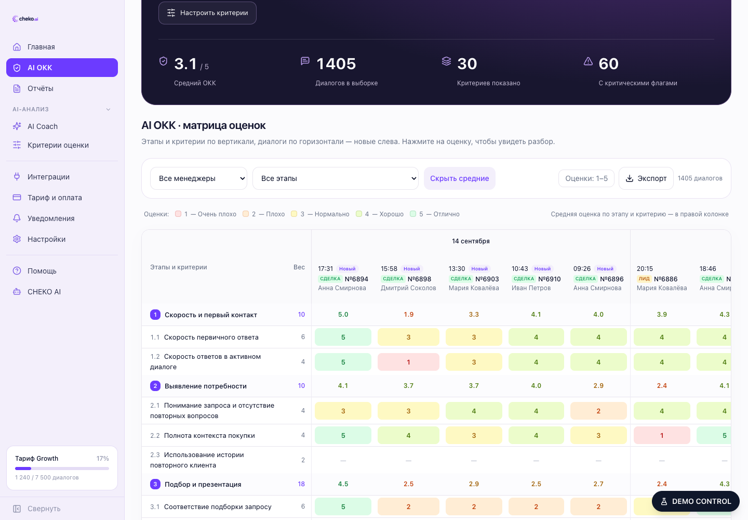Image resolution: width=748 pixels, height=520 pixels.
Task: Open Тариф и оплата card icon
Action: pyautogui.click(x=17, y=198)
